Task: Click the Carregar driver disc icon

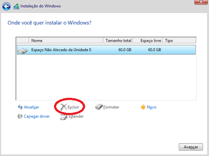Action: [x=20, y=116]
